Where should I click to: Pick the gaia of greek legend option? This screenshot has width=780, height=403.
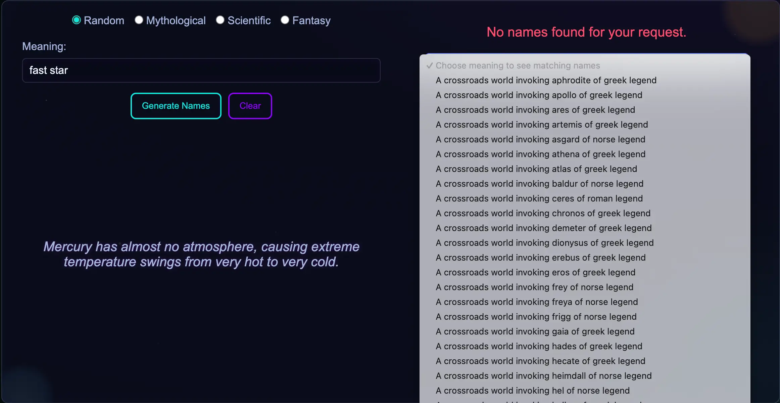(x=535, y=331)
